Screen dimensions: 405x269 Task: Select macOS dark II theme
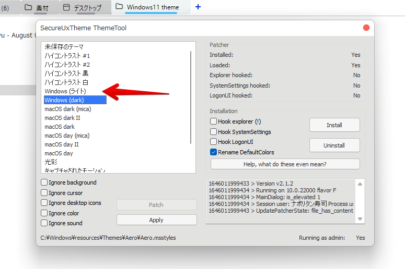tap(62, 118)
